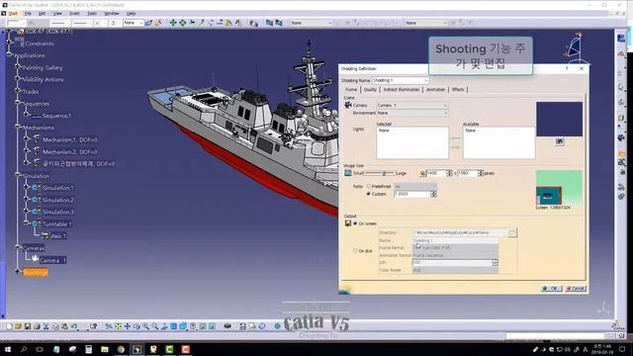633x356 pixels.
Task: Click the Small to Large image size slider
Action: (380, 173)
